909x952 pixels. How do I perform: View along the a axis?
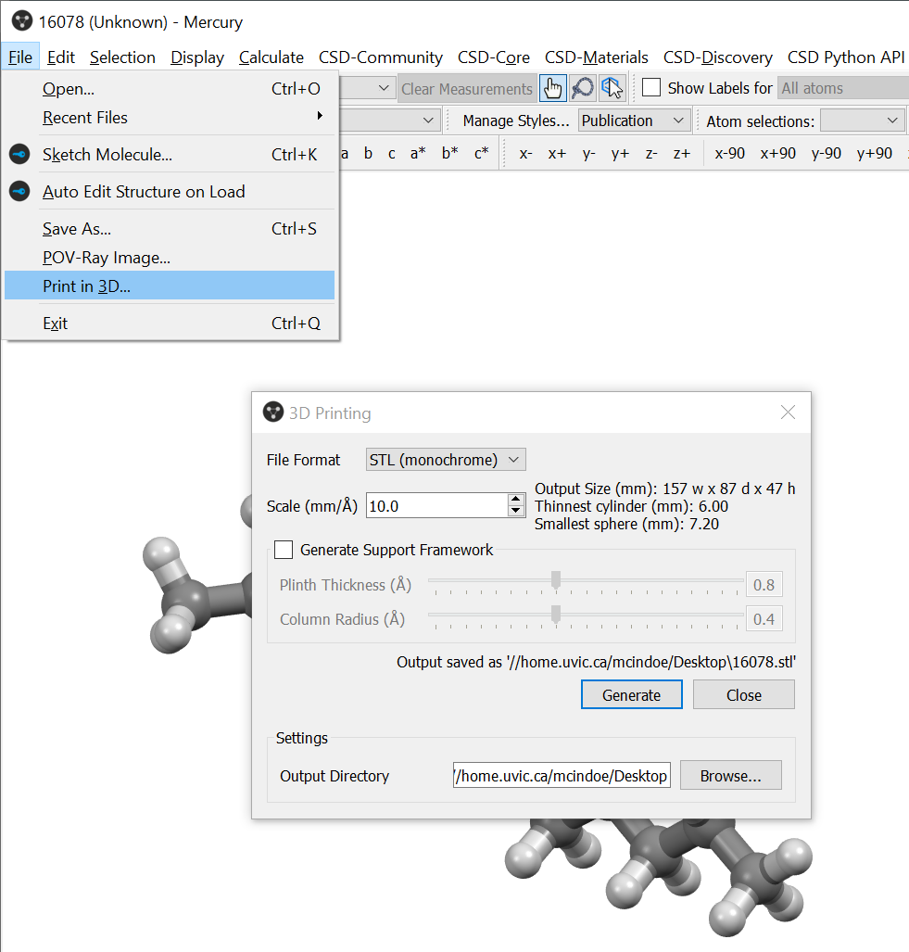[x=345, y=153]
